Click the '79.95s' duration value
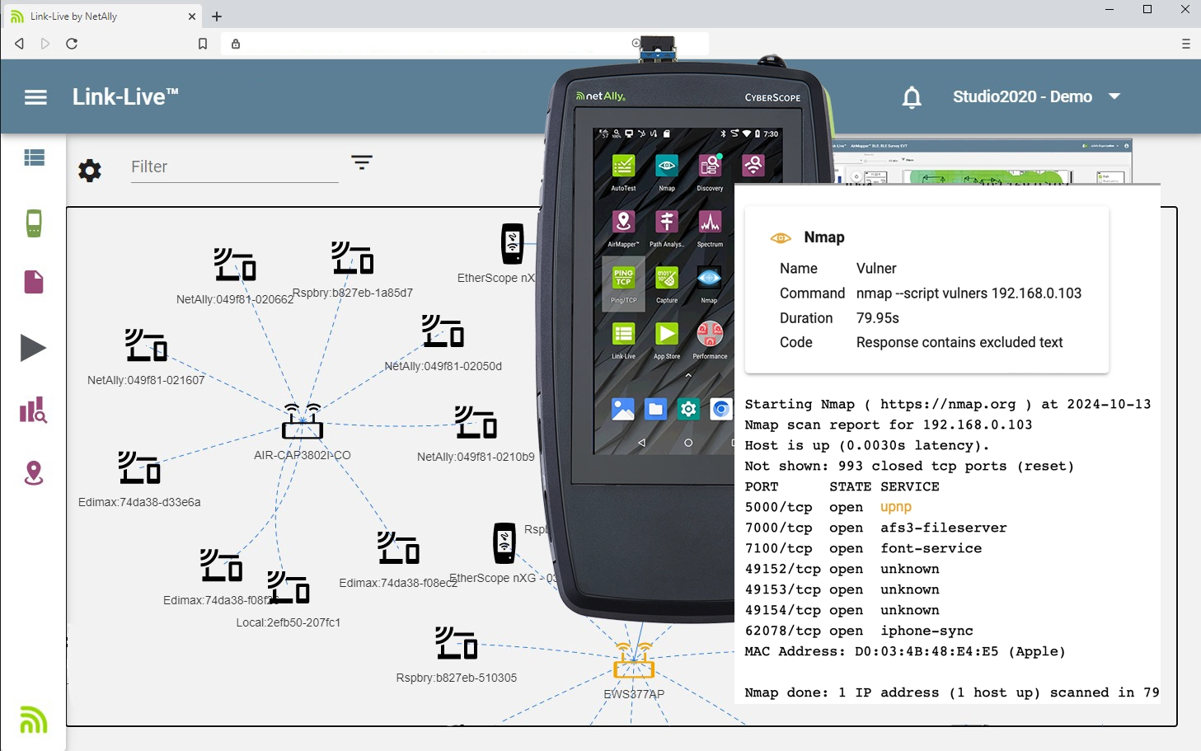Screen dimensions: 1201x751 [x=877, y=318]
